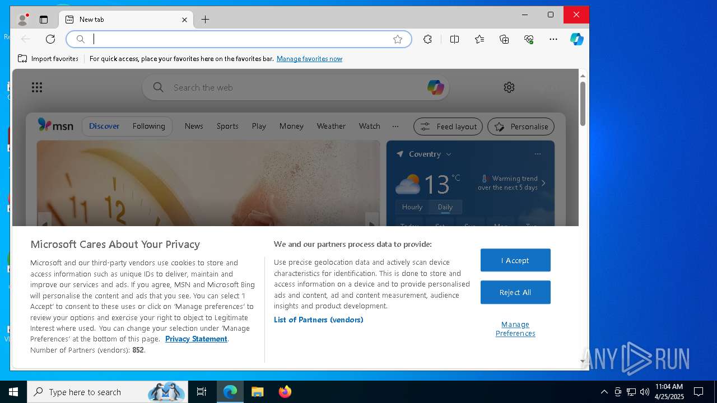Open the clock news story image

(208, 184)
